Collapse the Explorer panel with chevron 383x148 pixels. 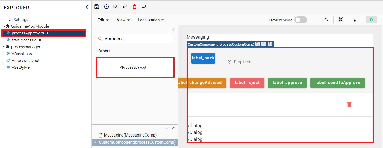tap(87, 7)
